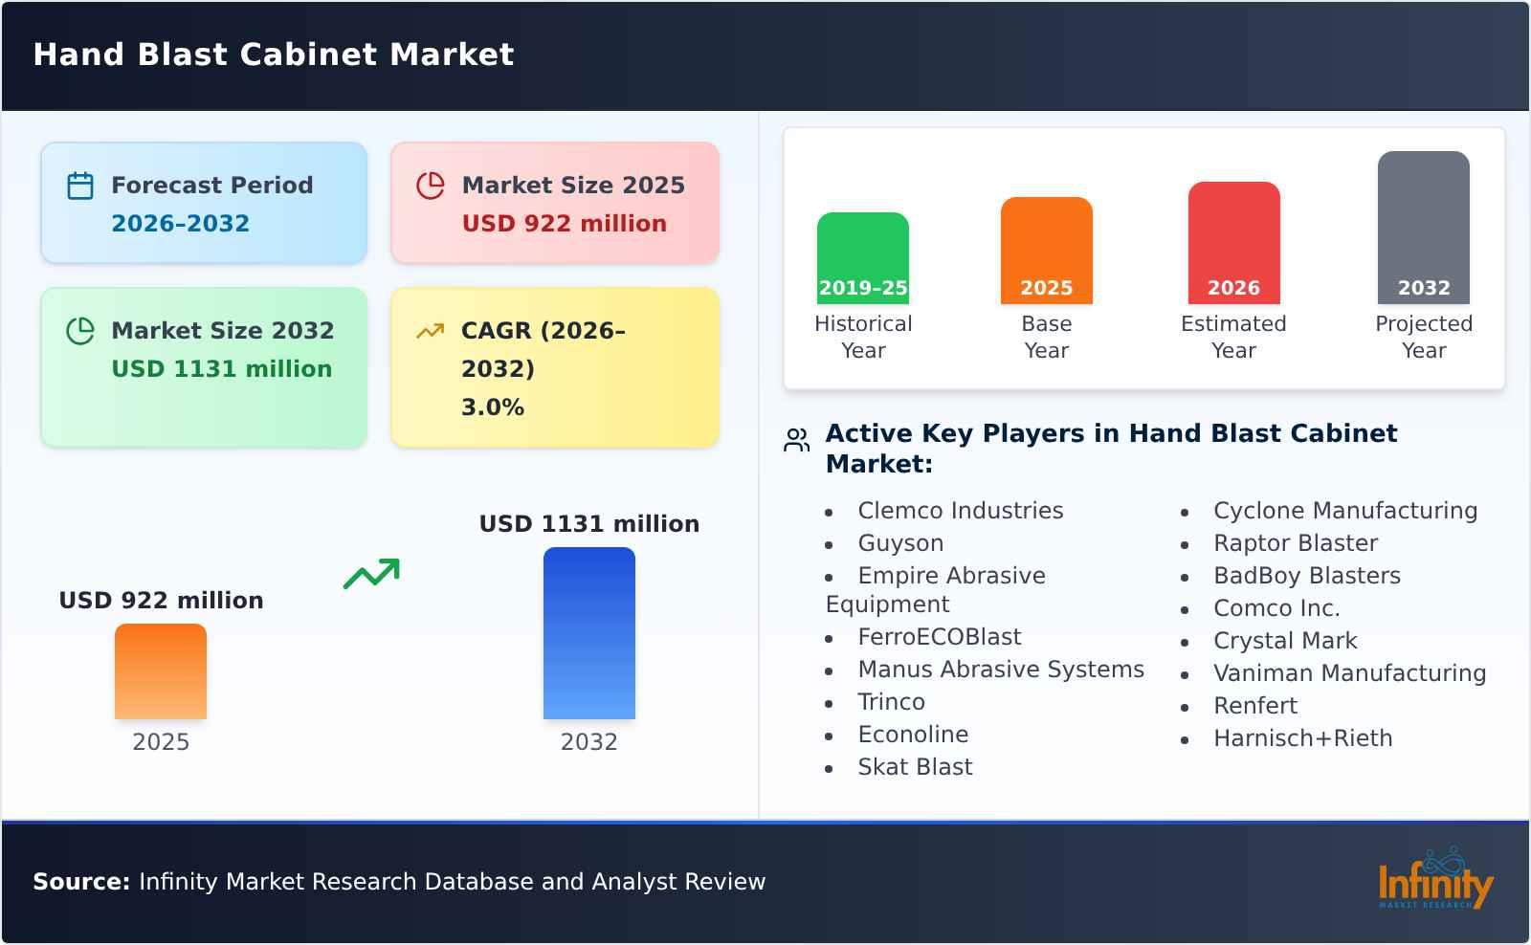Click the Infinity Market Research logo
The height and width of the screenshot is (945, 1531).
click(x=1437, y=882)
